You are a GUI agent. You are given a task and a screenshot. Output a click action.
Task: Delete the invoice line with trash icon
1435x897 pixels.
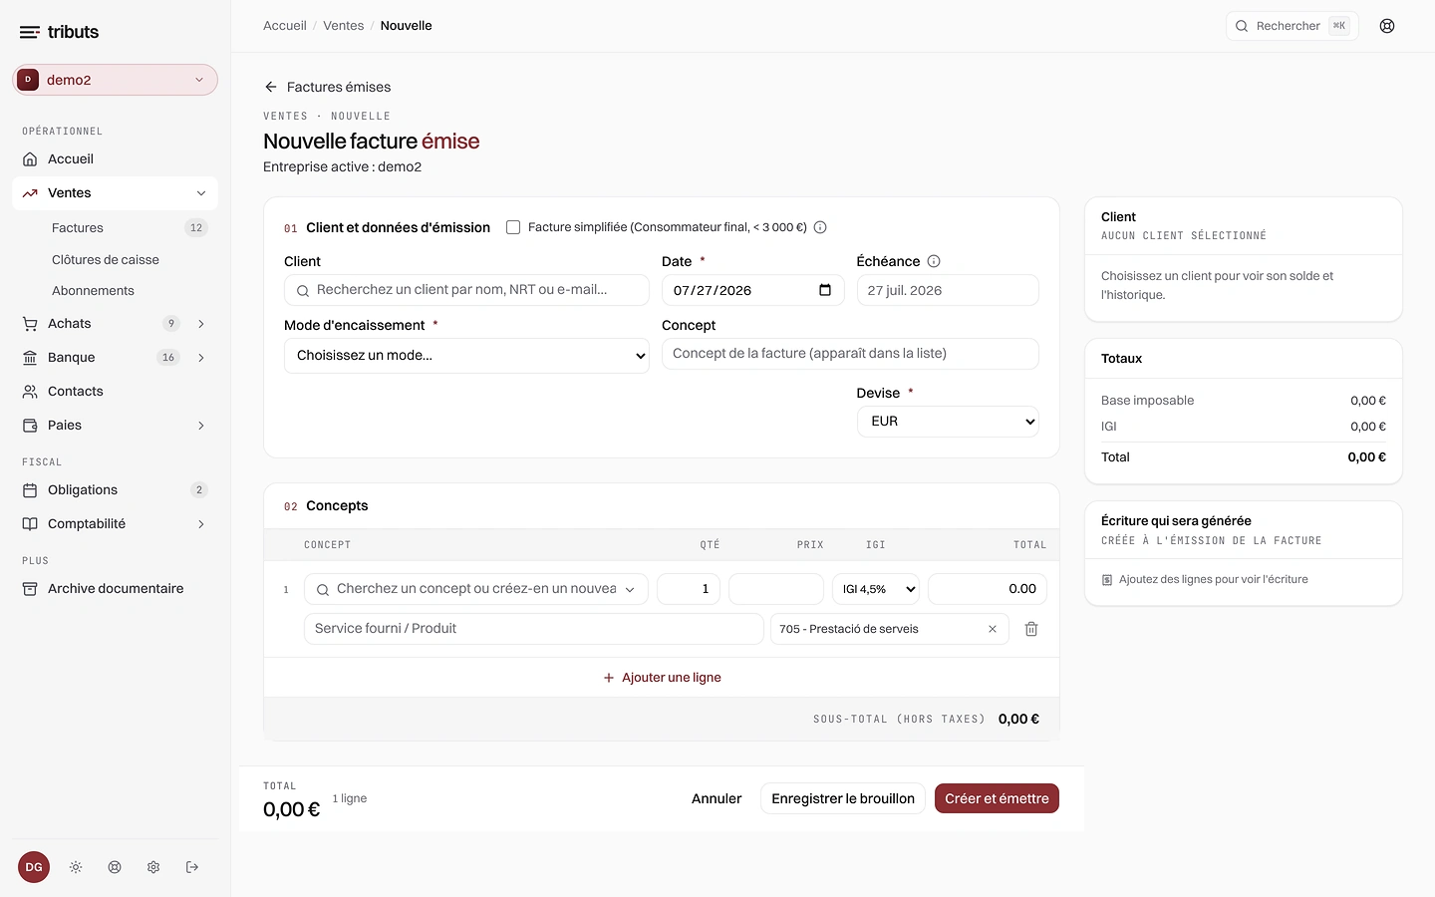click(1031, 629)
